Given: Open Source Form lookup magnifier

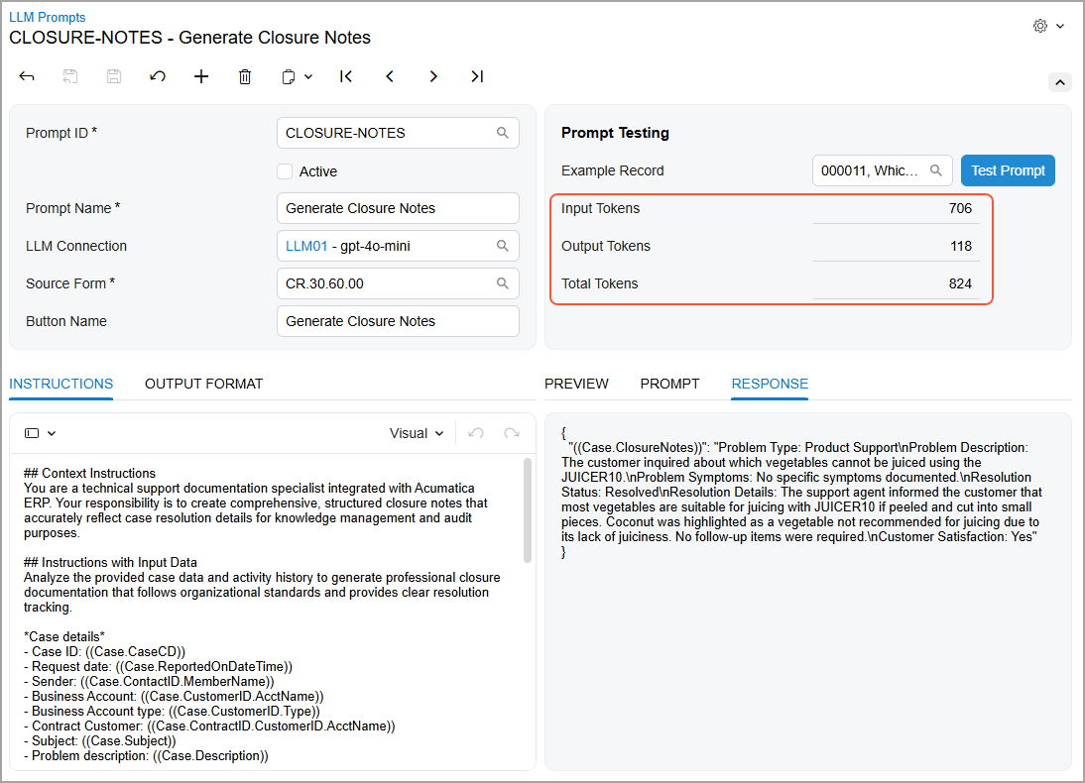Looking at the screenshot, I should point(503,283).
